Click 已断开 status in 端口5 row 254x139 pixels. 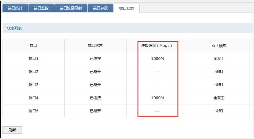tap(96, 111)
